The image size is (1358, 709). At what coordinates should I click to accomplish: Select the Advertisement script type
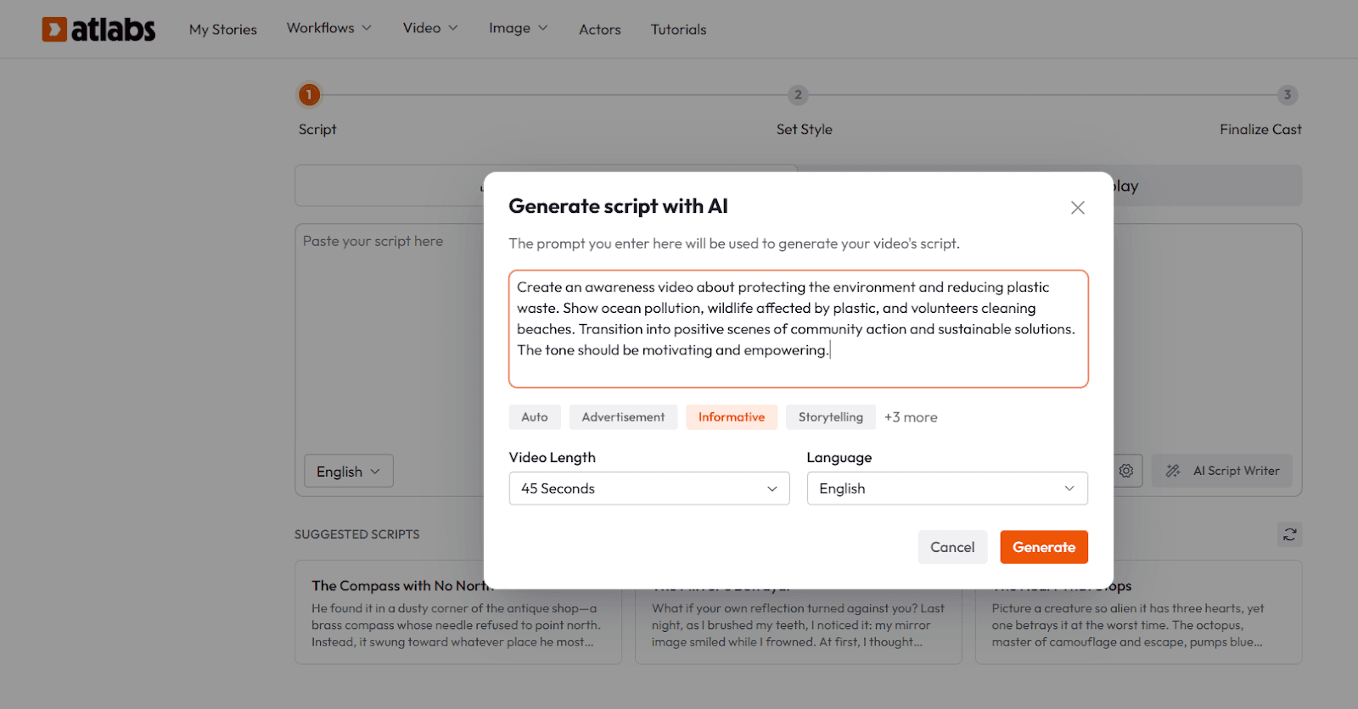click(x=624, y=417)
